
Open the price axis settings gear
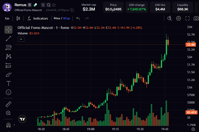click(x=193, y=129)
